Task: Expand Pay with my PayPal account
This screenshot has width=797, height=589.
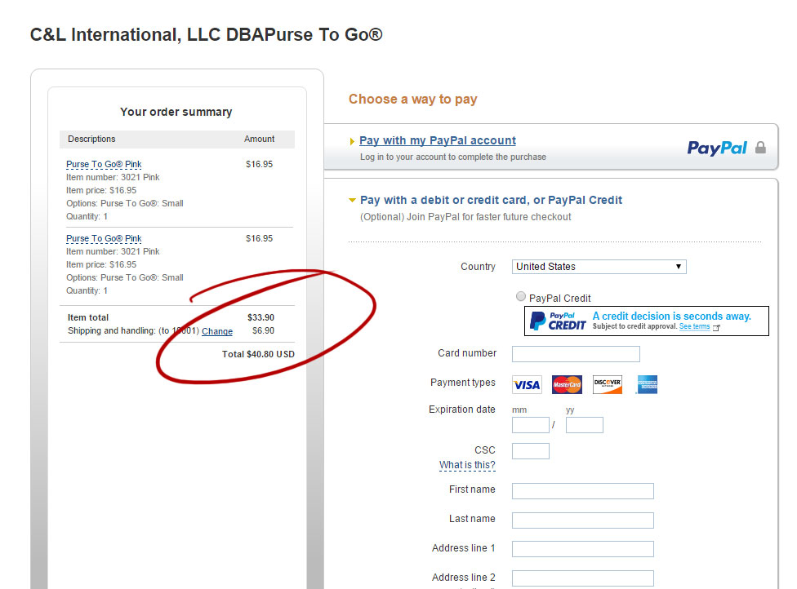Action: pyautogui.click(x=437, y=140)
